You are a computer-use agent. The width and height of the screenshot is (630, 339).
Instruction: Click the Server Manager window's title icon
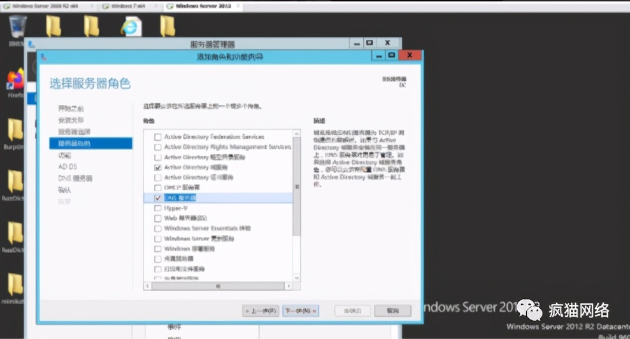(31, 44)
